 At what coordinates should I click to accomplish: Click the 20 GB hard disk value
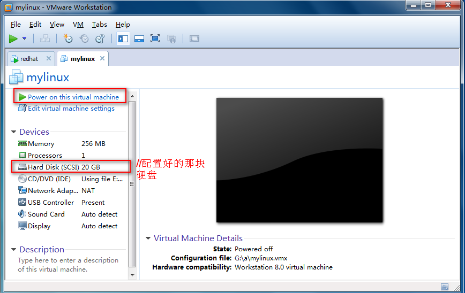(91, 167)
